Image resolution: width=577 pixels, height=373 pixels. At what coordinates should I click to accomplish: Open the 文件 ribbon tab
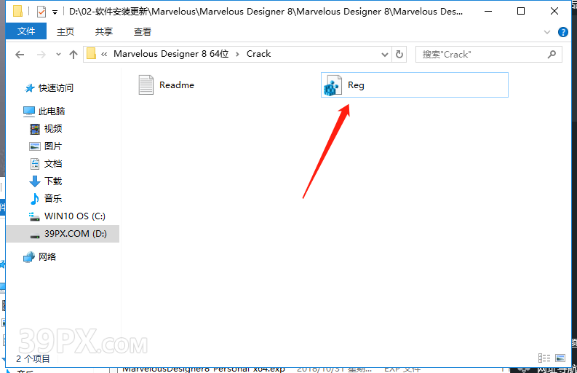[x=26, y=31]
